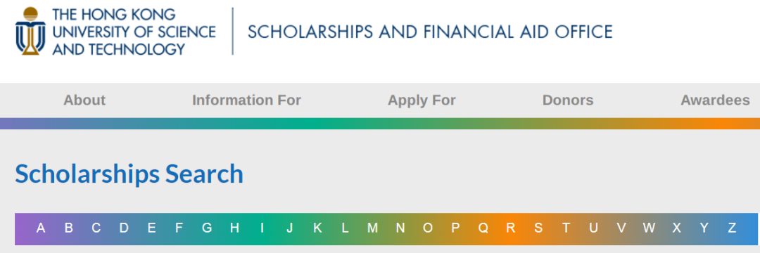
Task: Open the About menu
Action: pos(84,100)
